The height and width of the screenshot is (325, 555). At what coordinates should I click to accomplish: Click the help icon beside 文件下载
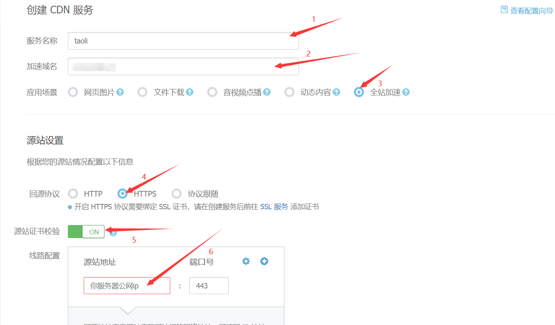(x=190, y=92)
